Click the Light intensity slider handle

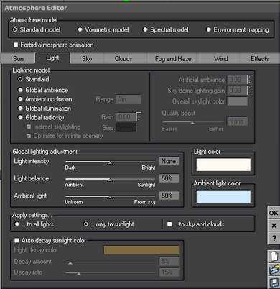coord(110,163)
